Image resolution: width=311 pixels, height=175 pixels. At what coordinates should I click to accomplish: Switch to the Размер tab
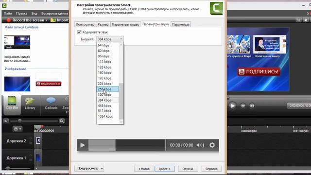coord(103,24)
